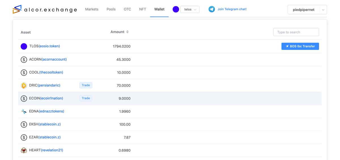Select the Wallet tab
Viewport: 340px width, 160px height.
(x=159, y=9)
